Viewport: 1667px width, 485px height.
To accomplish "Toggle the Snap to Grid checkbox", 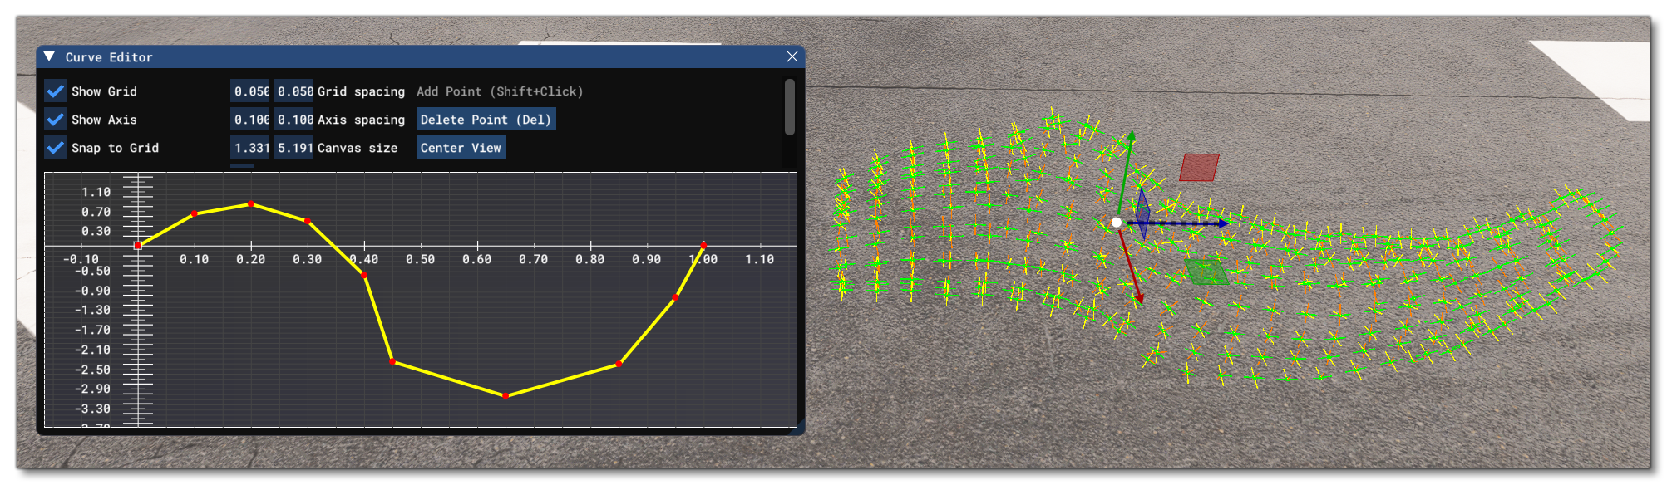I will [56, 148].
